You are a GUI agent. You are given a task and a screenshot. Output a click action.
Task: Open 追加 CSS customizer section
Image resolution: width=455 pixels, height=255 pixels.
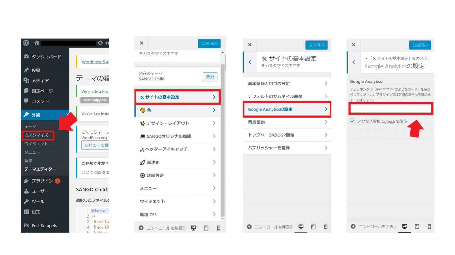pyautogui.click(x=178, y=215)
